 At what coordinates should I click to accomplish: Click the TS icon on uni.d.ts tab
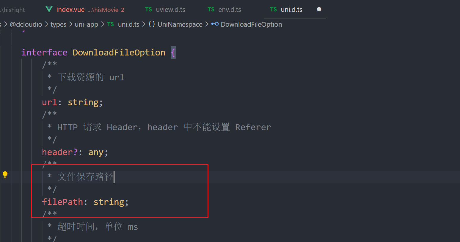[273, 9]
